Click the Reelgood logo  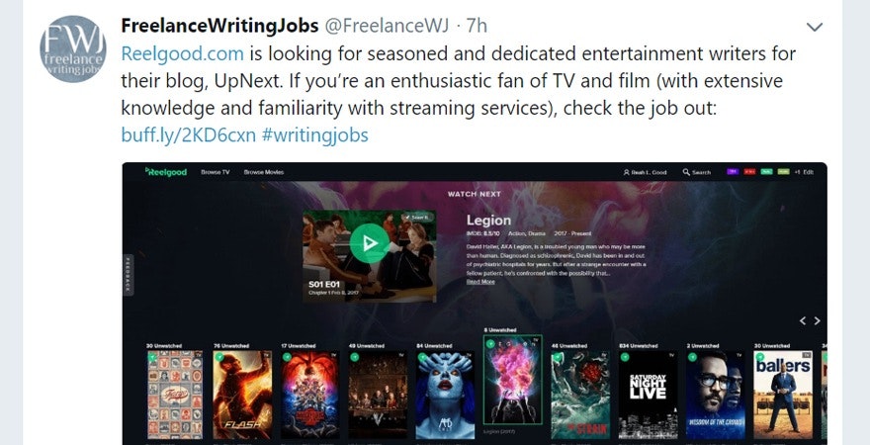click(166, 172)
